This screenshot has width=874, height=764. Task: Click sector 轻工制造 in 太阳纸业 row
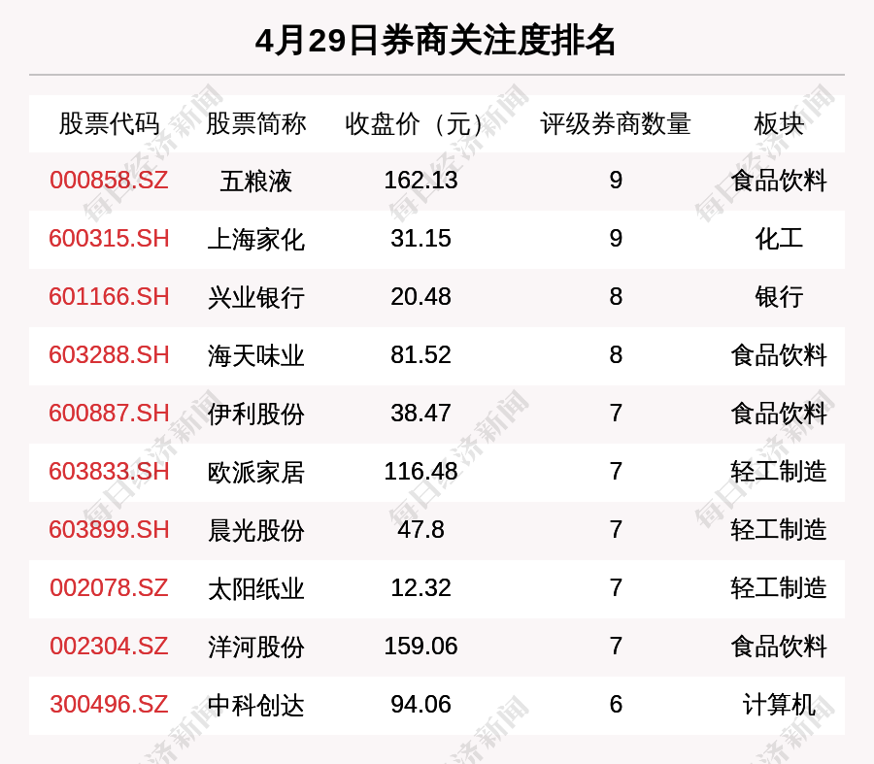[779, 589]
